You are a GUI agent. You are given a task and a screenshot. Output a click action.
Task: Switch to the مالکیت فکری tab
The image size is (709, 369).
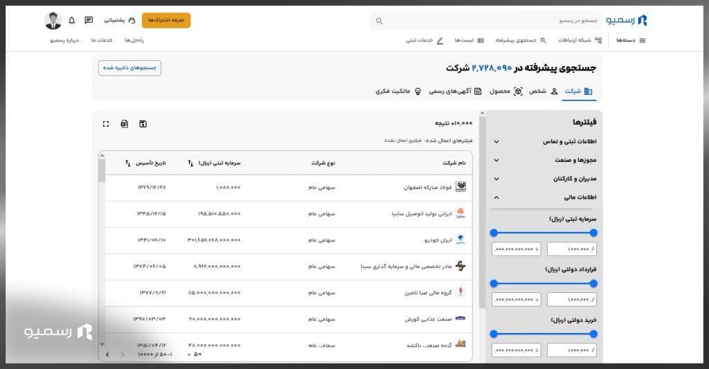pos(398,91)
